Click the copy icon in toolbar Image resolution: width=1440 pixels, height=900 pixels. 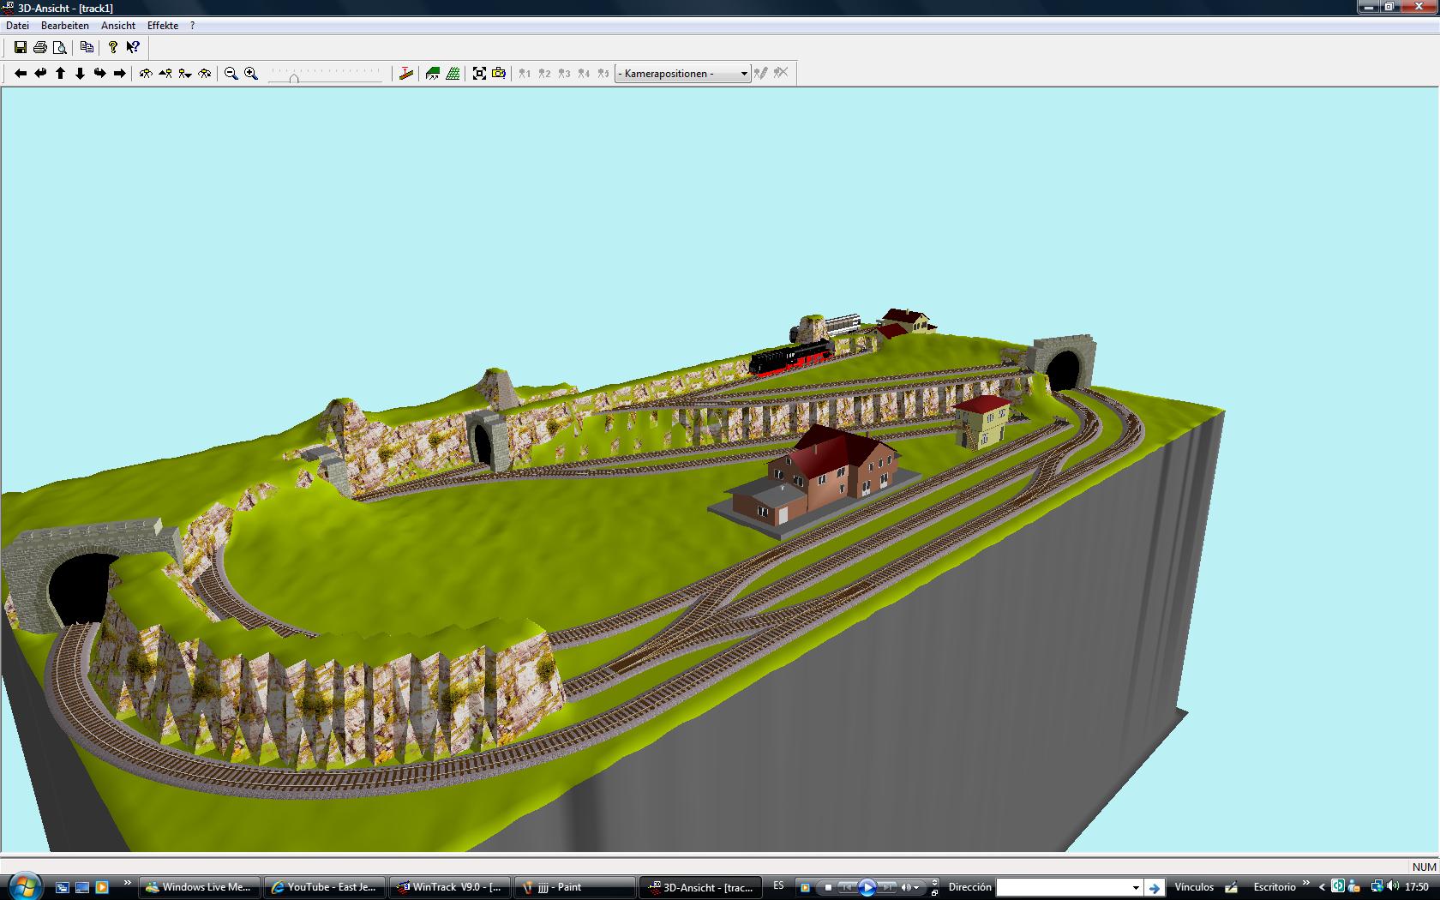pos(87,47)
